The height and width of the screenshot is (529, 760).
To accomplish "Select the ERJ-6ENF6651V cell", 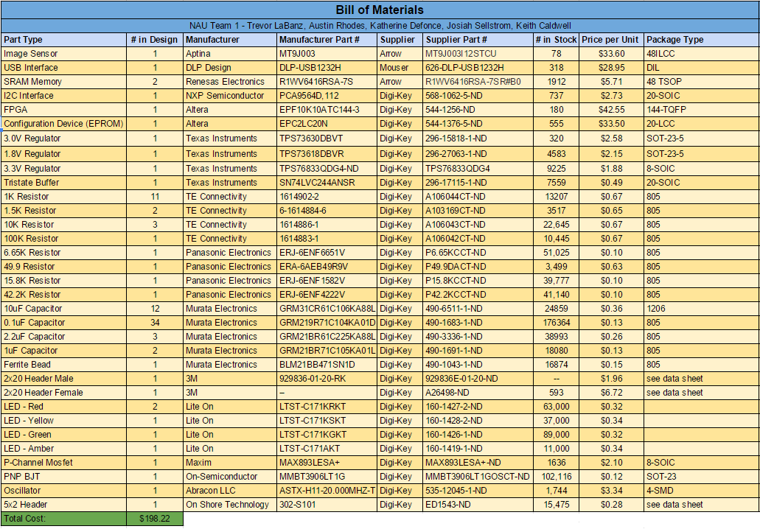I will tap(327, 253).
